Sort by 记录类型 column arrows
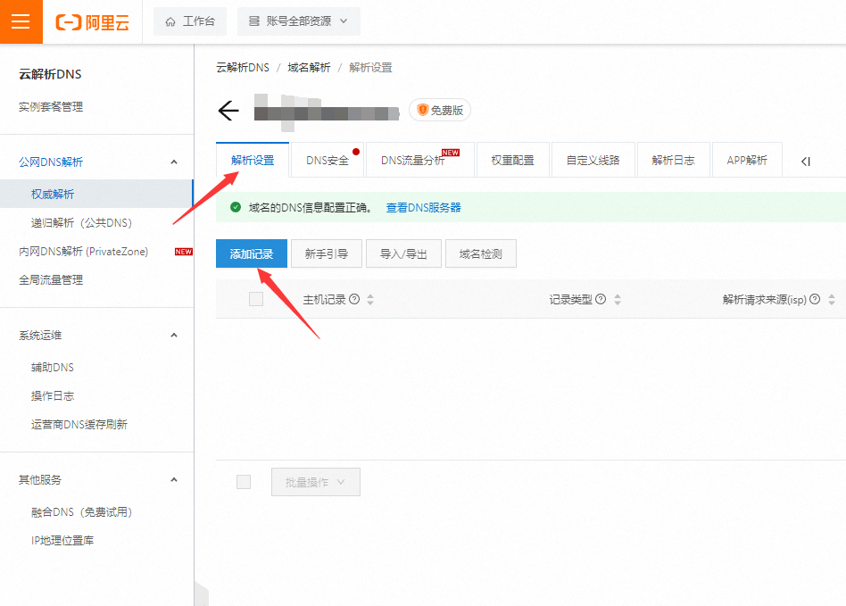Viewport: 846px width, 606px height. tap(618, 300)
